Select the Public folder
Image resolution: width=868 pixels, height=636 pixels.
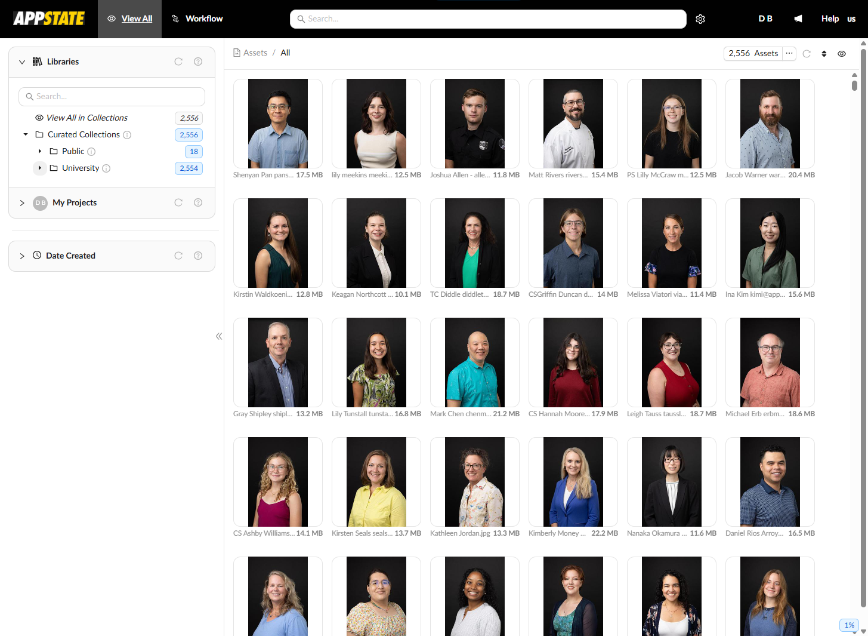click(73, 152)
